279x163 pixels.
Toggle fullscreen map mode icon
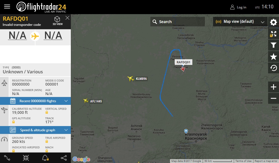click(274, 34)
